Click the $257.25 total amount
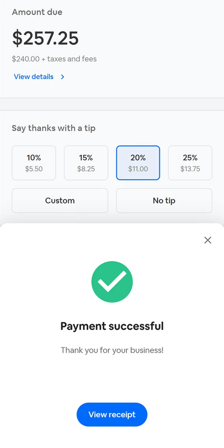The width and height of the screenshot is (224, 448). [x=45, y=38]
